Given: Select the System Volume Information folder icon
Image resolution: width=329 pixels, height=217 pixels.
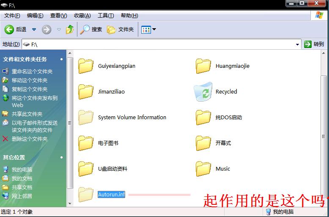Looking at the screenshot, I should tap(86, 118).
